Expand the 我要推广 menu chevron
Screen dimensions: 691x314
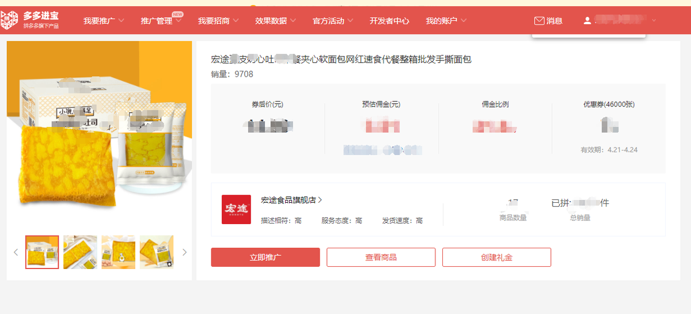[122, 21]
